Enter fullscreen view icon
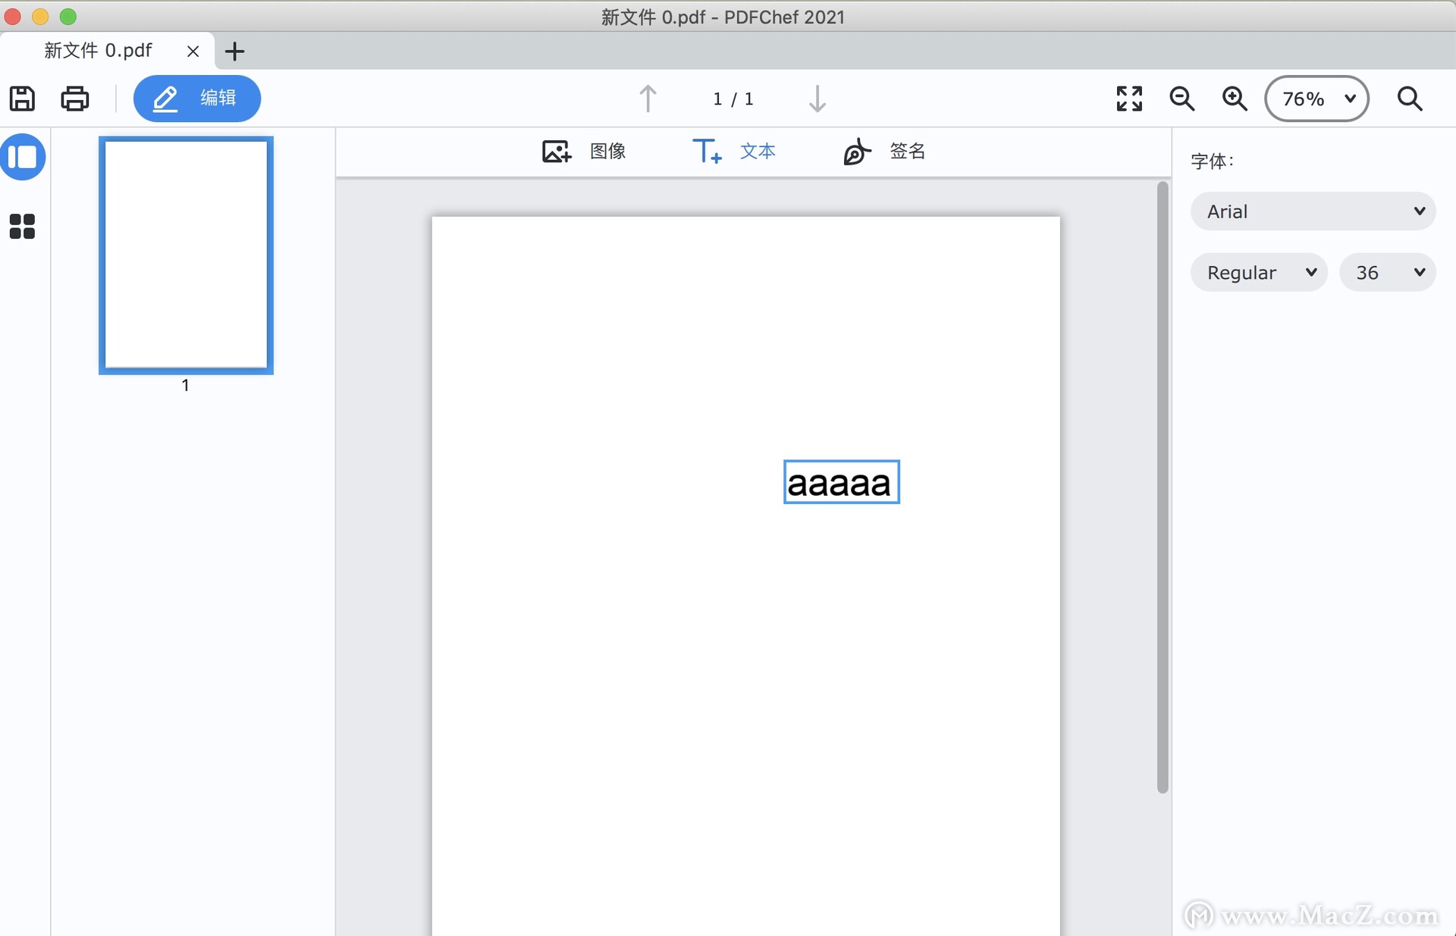 (x=1129, y=99)
